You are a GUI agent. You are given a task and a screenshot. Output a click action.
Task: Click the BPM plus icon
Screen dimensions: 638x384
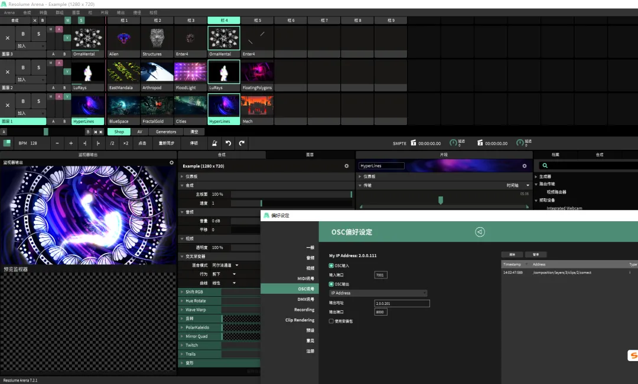click(71, 143)
